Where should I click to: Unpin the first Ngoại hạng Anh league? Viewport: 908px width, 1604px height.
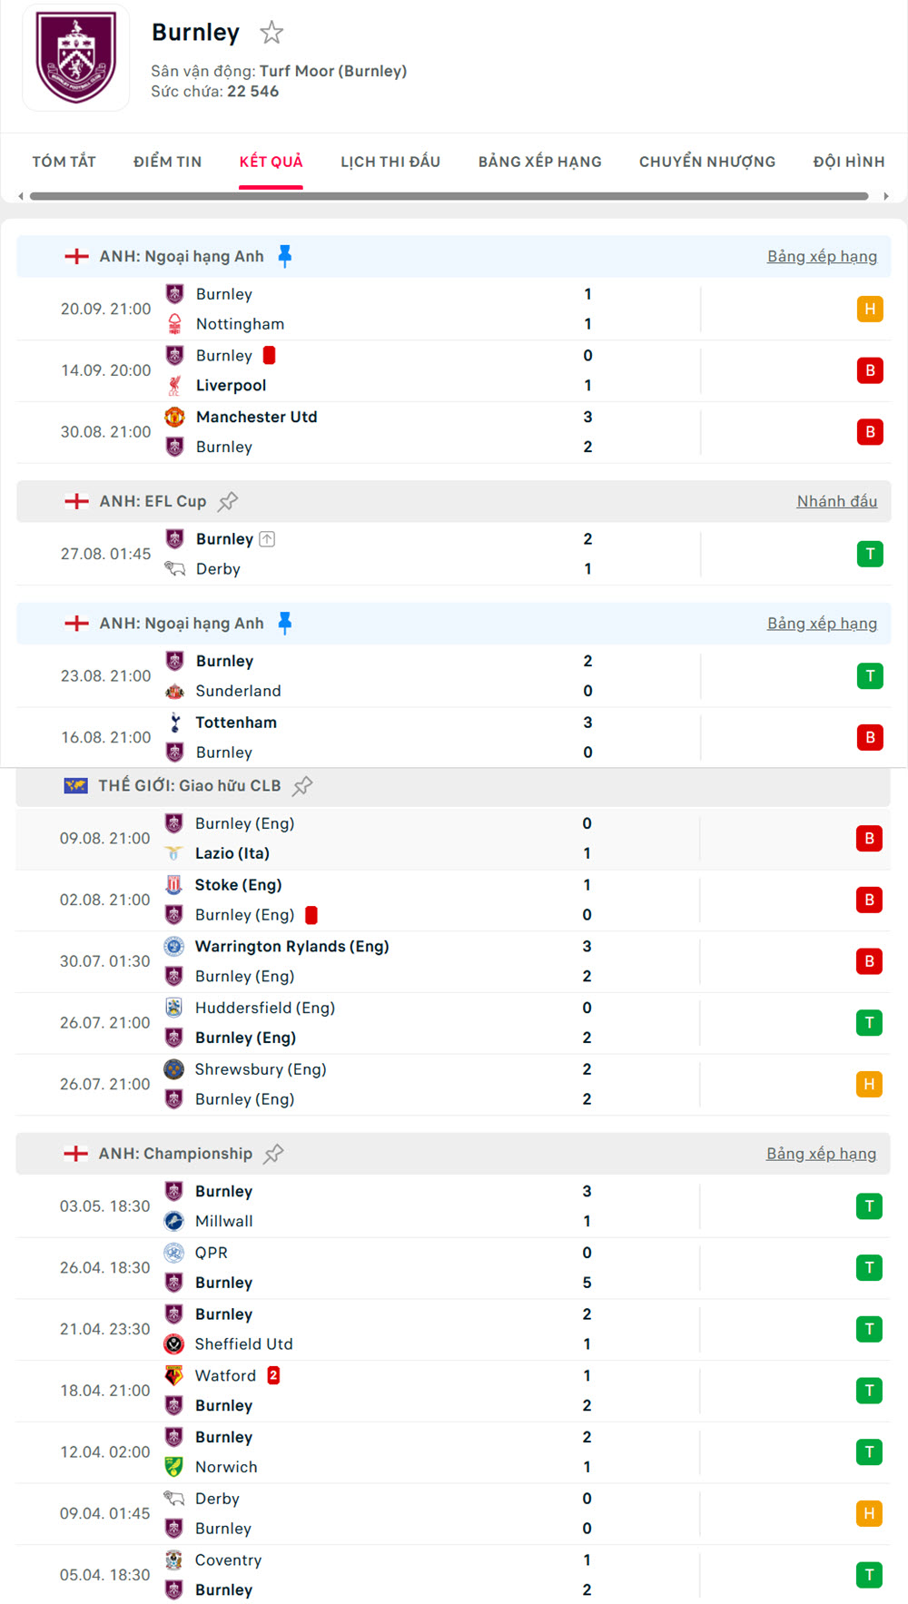point(285,256)
